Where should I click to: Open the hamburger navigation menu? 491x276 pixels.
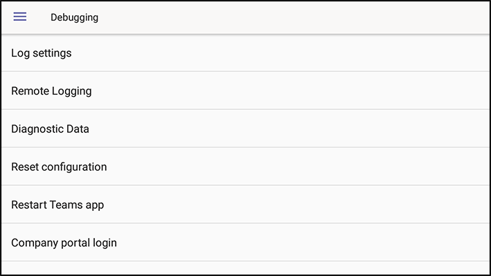tap(19, 17)
